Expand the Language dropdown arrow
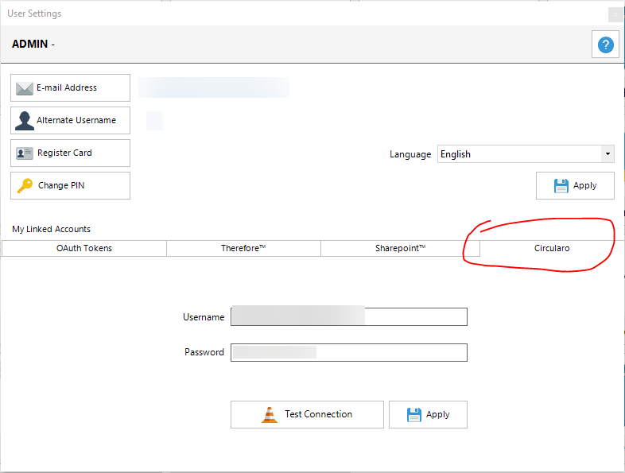The width and height of the screenshot is (625, 473). tap(608, 154)
